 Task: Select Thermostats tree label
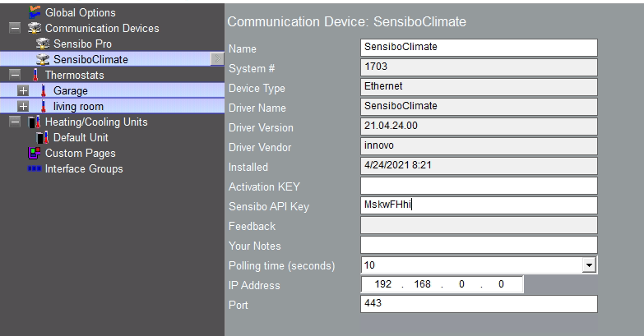(75, 75)
